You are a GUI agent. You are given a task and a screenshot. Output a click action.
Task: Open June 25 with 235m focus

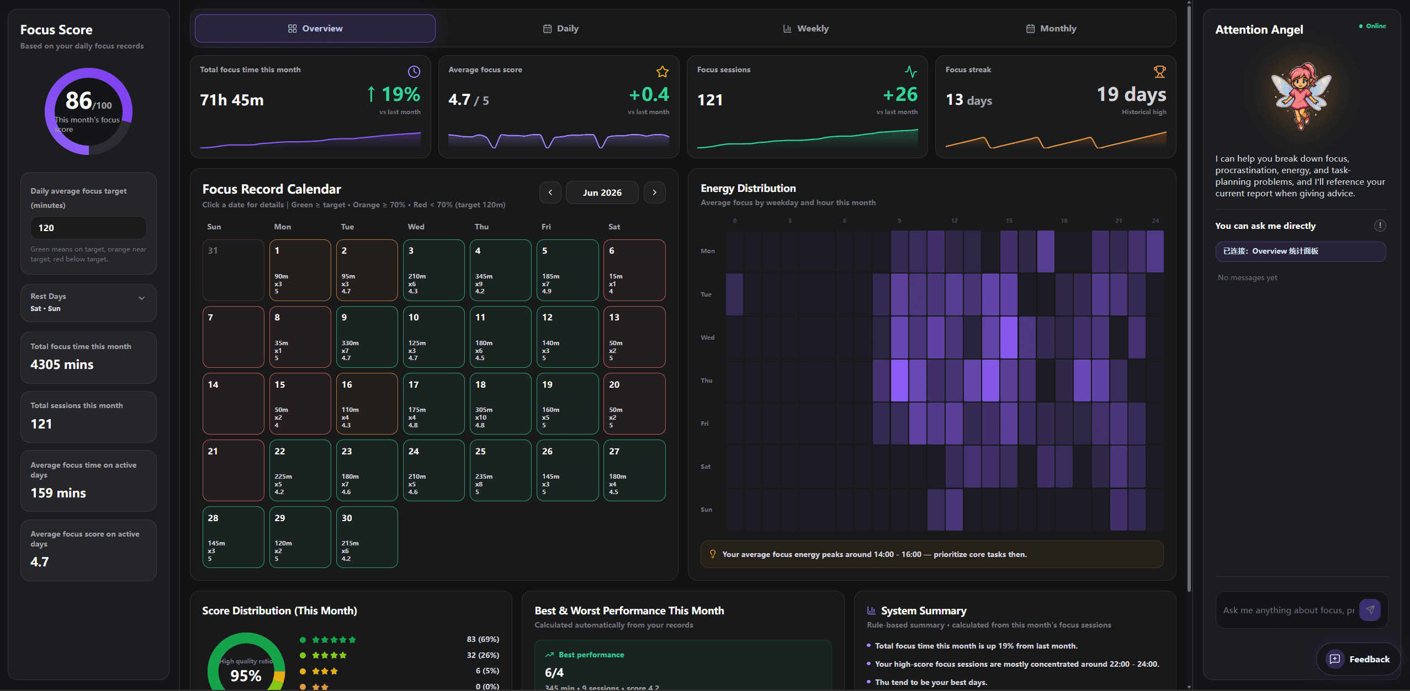[x=501, y=470]
